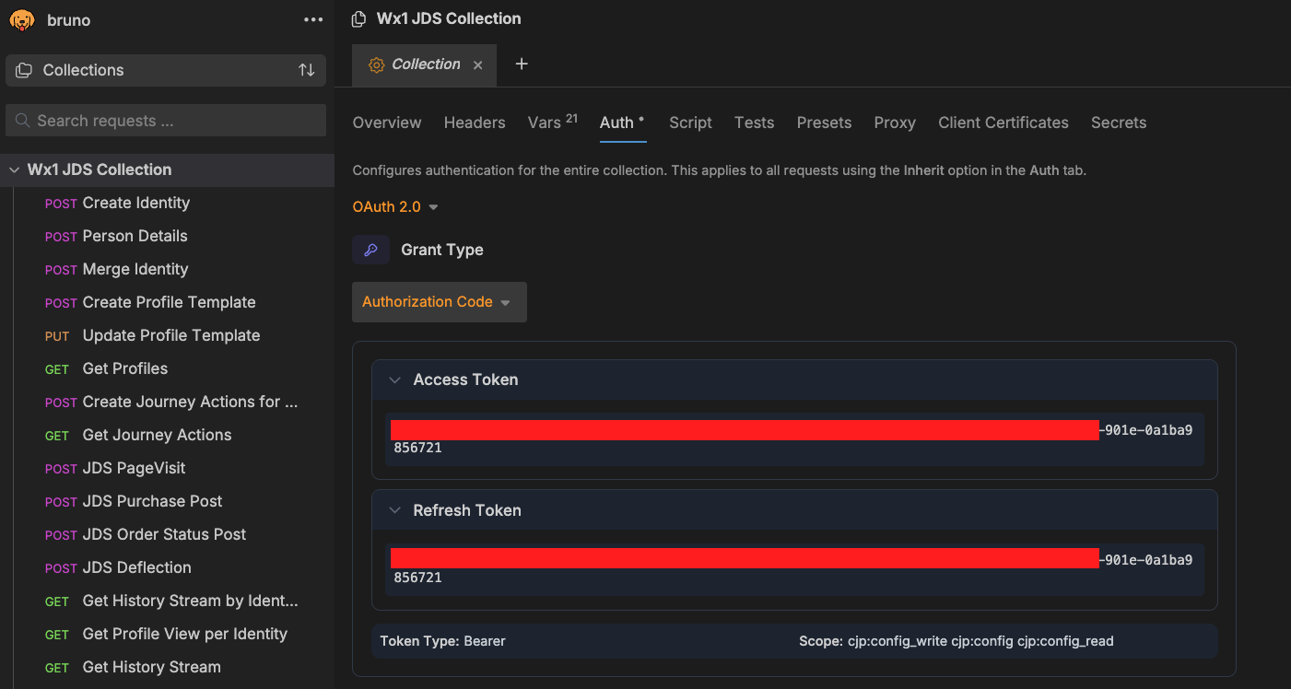The height and width of the screenshot is (689, 1291).
Task: Select the JDS Order Status Post request
Action: (167, 534)
